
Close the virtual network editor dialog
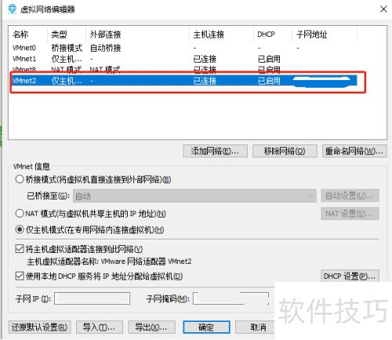coord(383,9)
